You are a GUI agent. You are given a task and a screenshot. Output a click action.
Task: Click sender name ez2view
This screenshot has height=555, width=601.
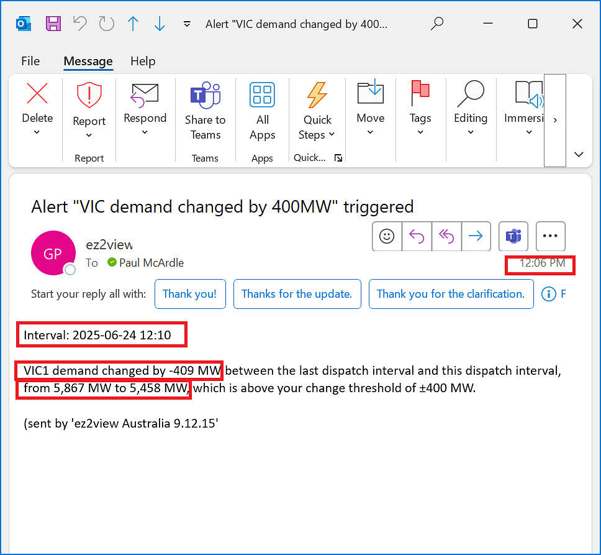click(109, 245)
